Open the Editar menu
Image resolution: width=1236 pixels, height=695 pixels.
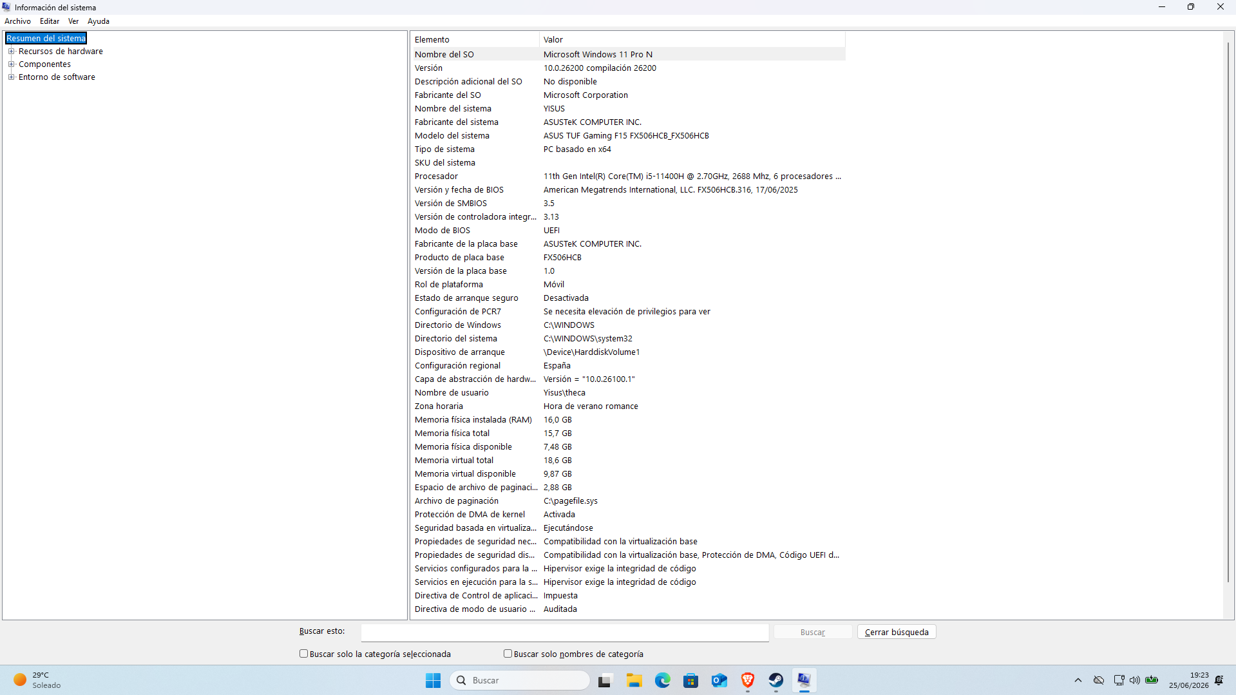(x=50, y=21)
